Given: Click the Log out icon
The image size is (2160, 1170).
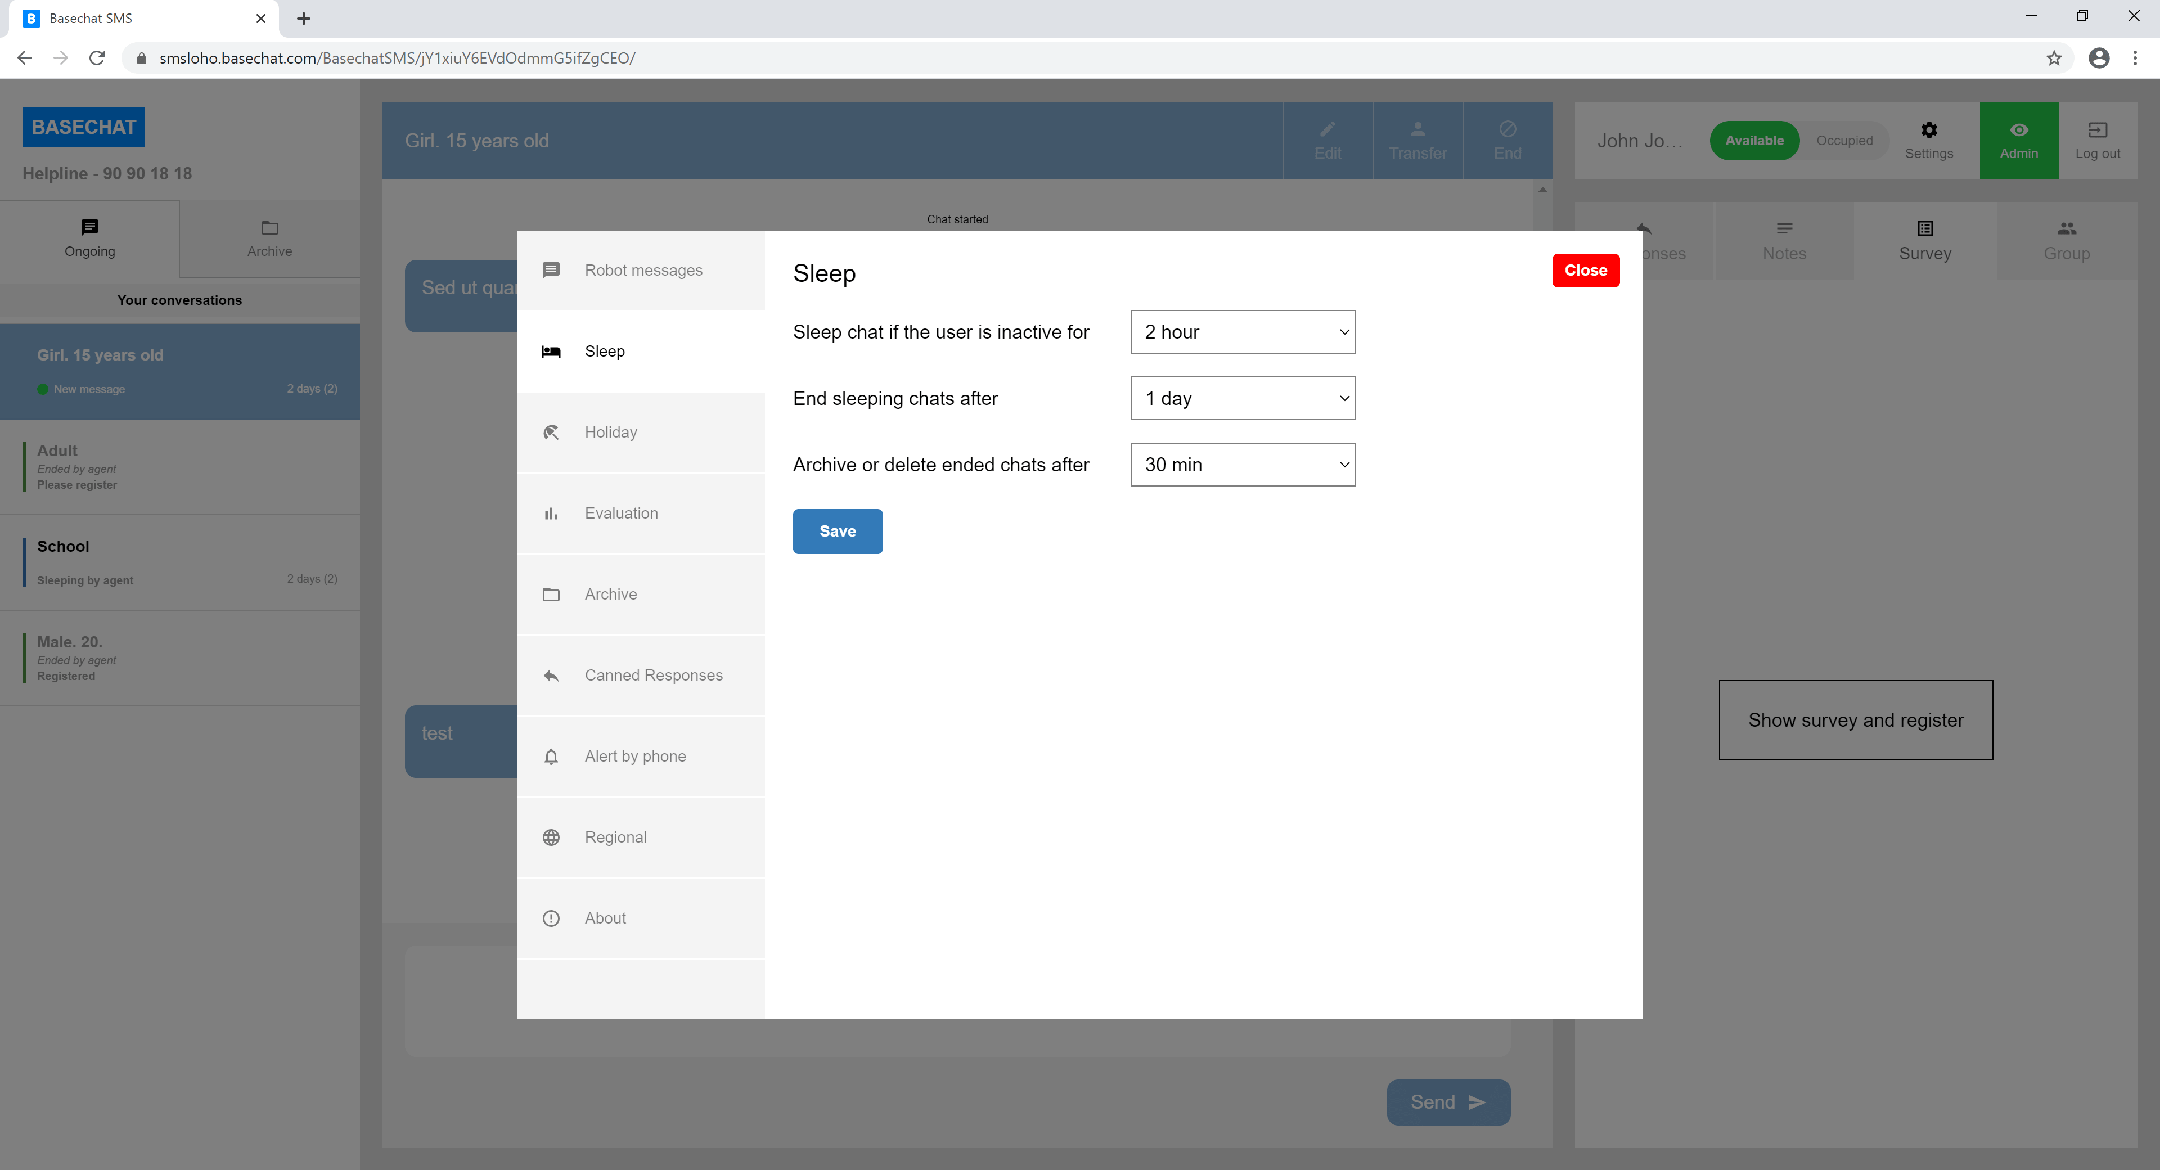Looking at the screenshot, I should pos(2097,130).
